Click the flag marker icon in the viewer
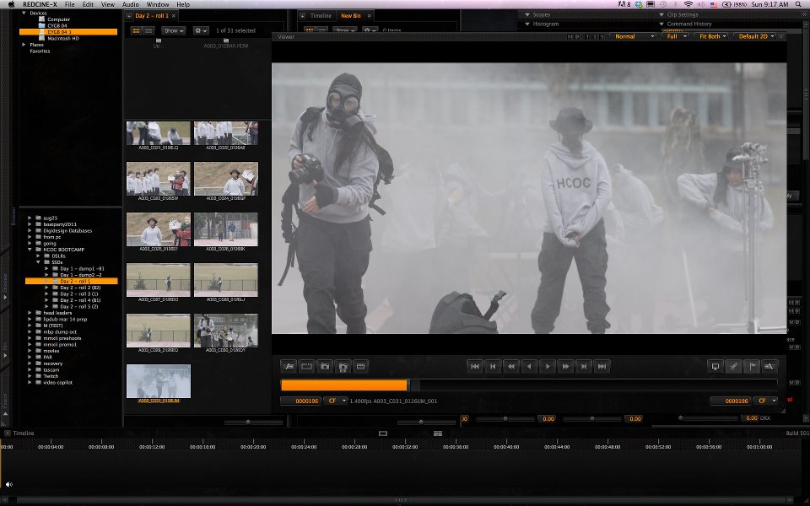The width and height of the screenshot is (810, 506). [x=751, y=366]
